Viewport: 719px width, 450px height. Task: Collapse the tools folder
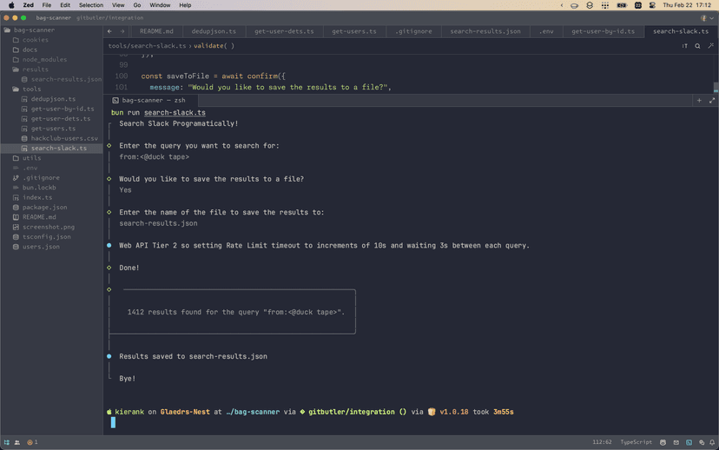(31, 89)
